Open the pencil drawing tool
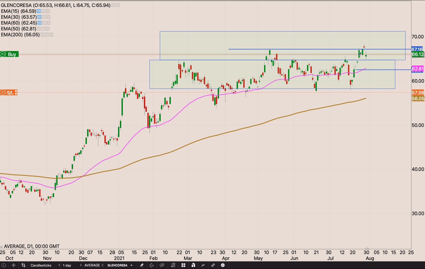 tap(142, 265)
